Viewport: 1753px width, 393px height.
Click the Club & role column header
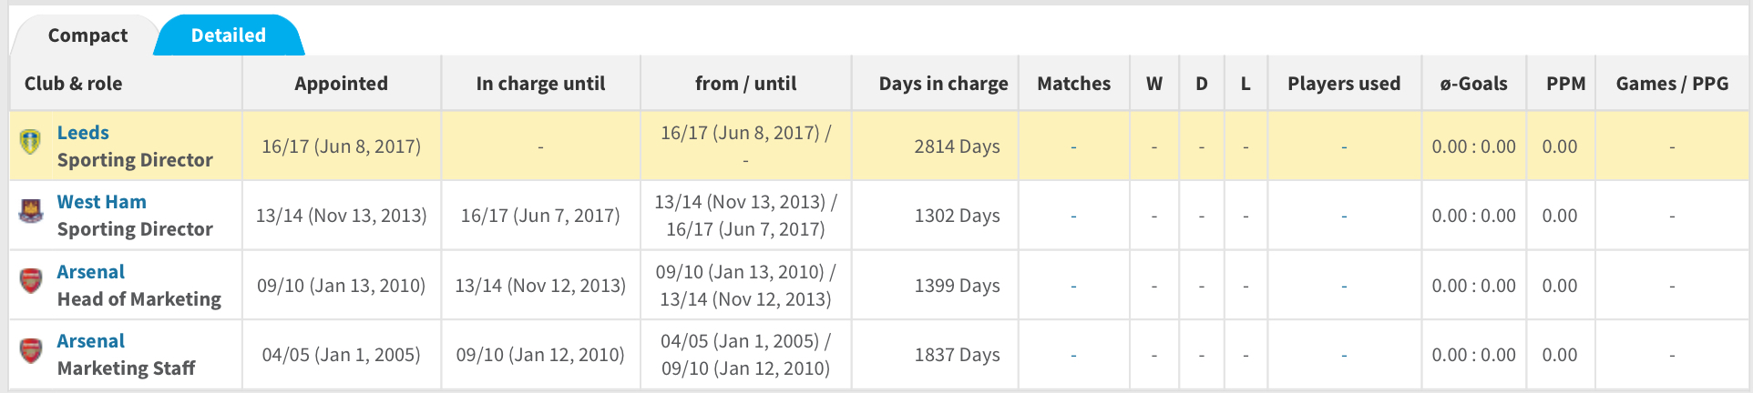click(x=73, y=84)
